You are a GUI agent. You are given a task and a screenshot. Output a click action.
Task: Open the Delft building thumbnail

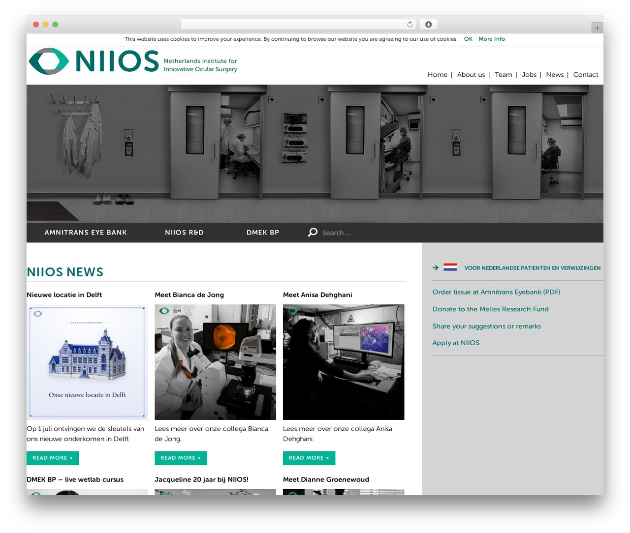click(x=87, y=362)
